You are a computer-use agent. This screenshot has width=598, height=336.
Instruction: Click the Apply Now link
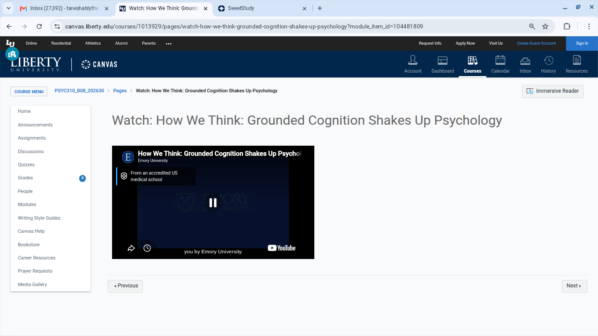click(x=465, y=43)
